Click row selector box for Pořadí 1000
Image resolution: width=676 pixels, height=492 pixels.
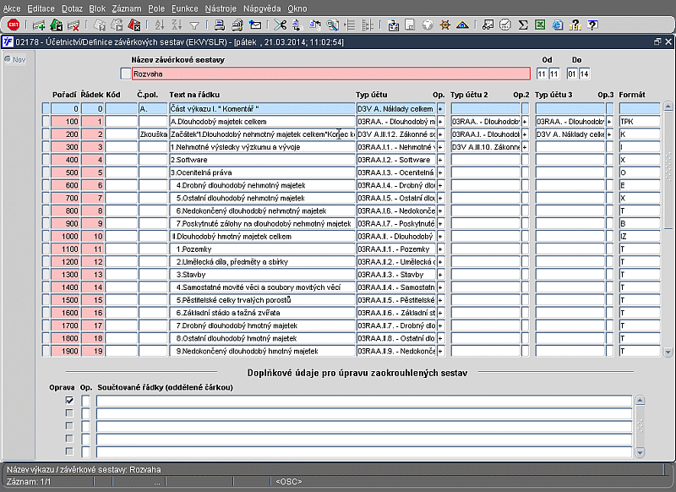pyautogui.click(x=46, y=237)
